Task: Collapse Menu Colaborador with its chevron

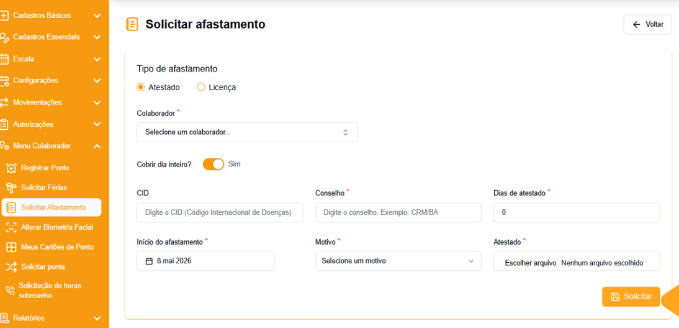Action: [x=97, y=146]
